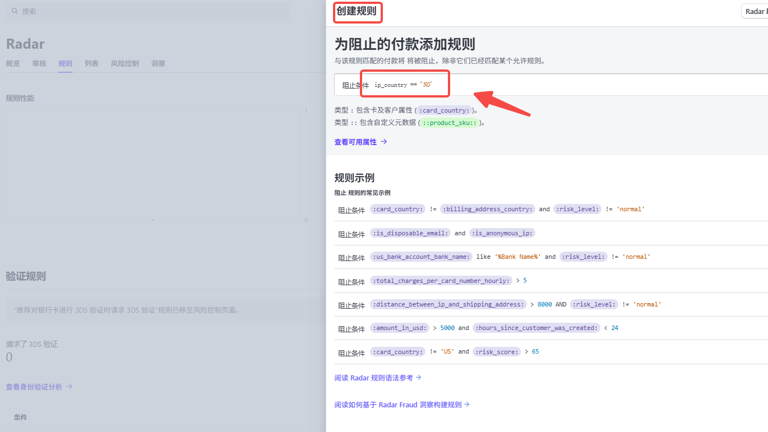Open the 查看可用属性 link
768x432 pixels.
(x=357, y=142)
